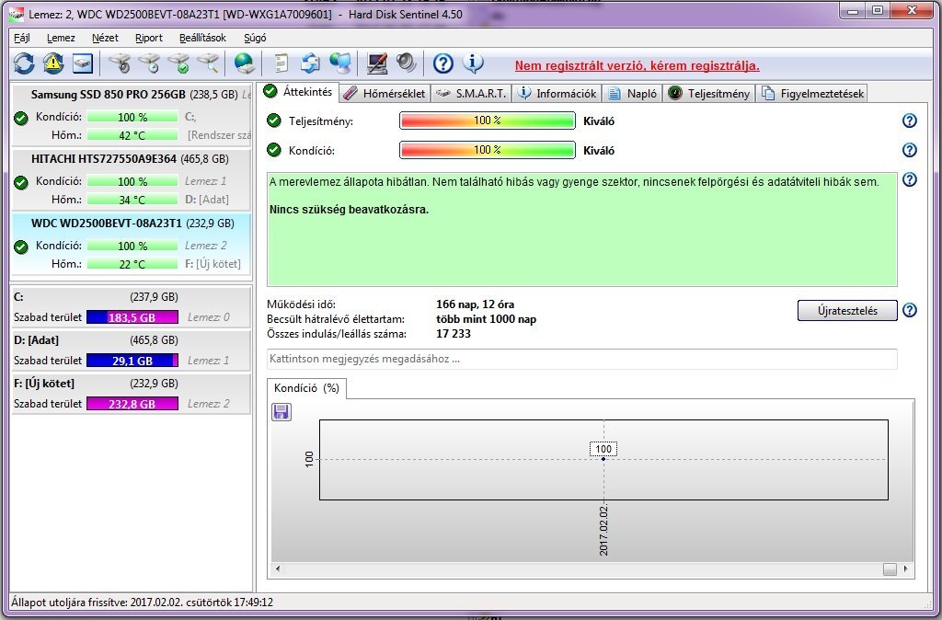Click help icon next to Újratesztelés button

click(910, 311)
